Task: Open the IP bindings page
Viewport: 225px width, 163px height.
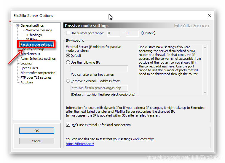Action: [x=34, y=35]
